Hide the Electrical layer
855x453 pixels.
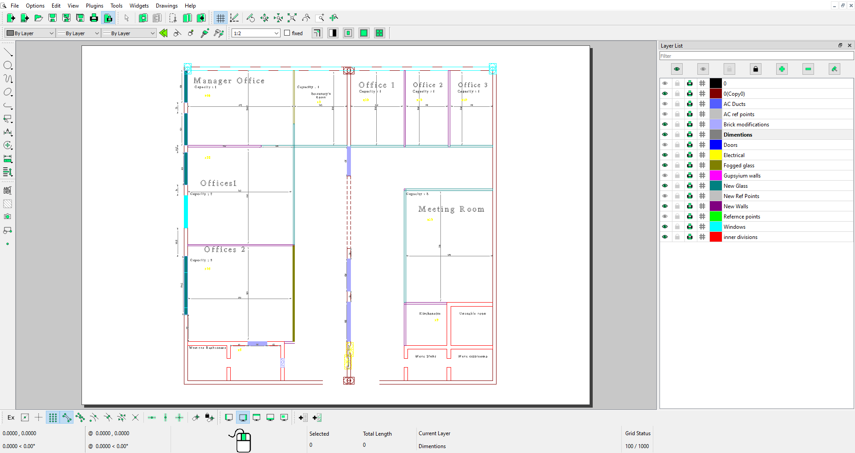[665, 155]
